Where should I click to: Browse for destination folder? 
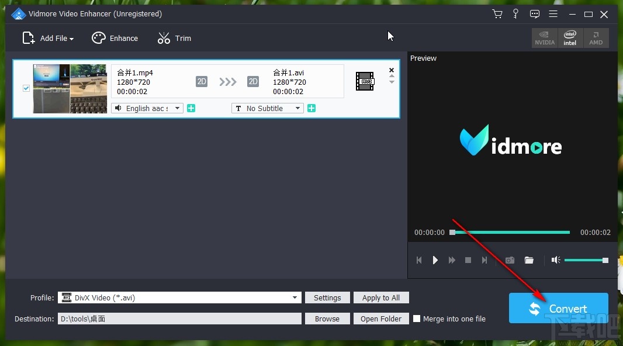[327, 319]
